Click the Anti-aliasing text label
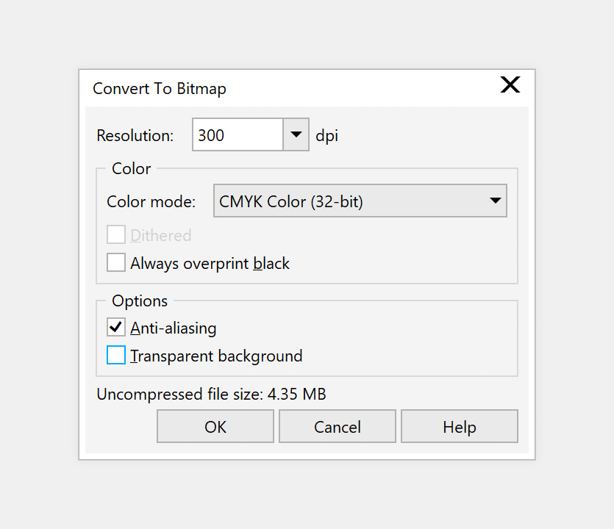 click(x=173, y=328)
